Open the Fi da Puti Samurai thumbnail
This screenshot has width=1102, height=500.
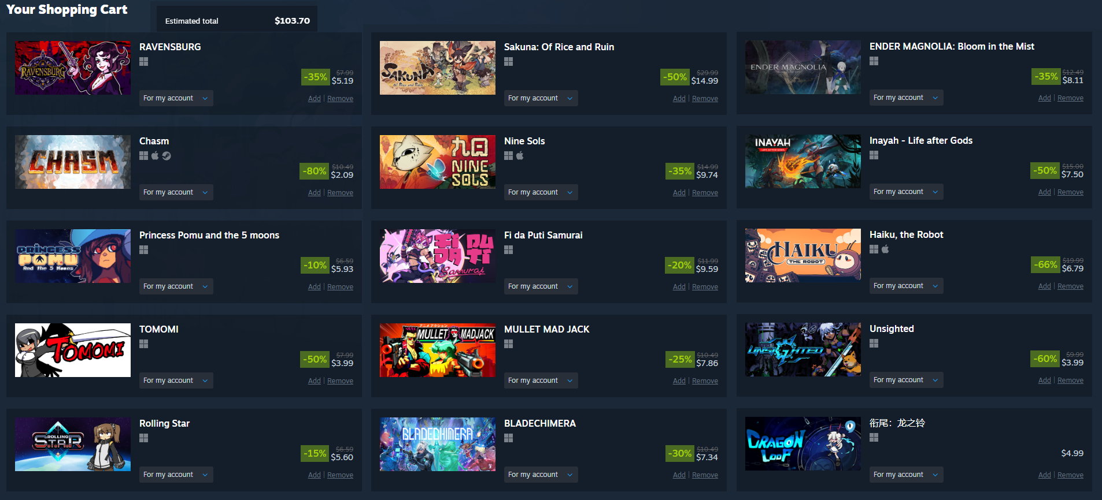(438, 256)
